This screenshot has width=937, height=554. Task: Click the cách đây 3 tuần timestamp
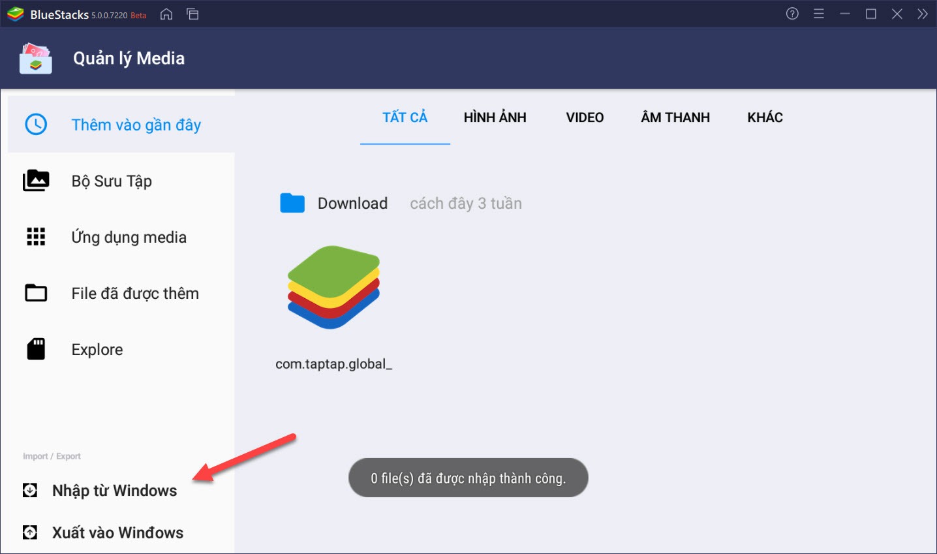466,204
